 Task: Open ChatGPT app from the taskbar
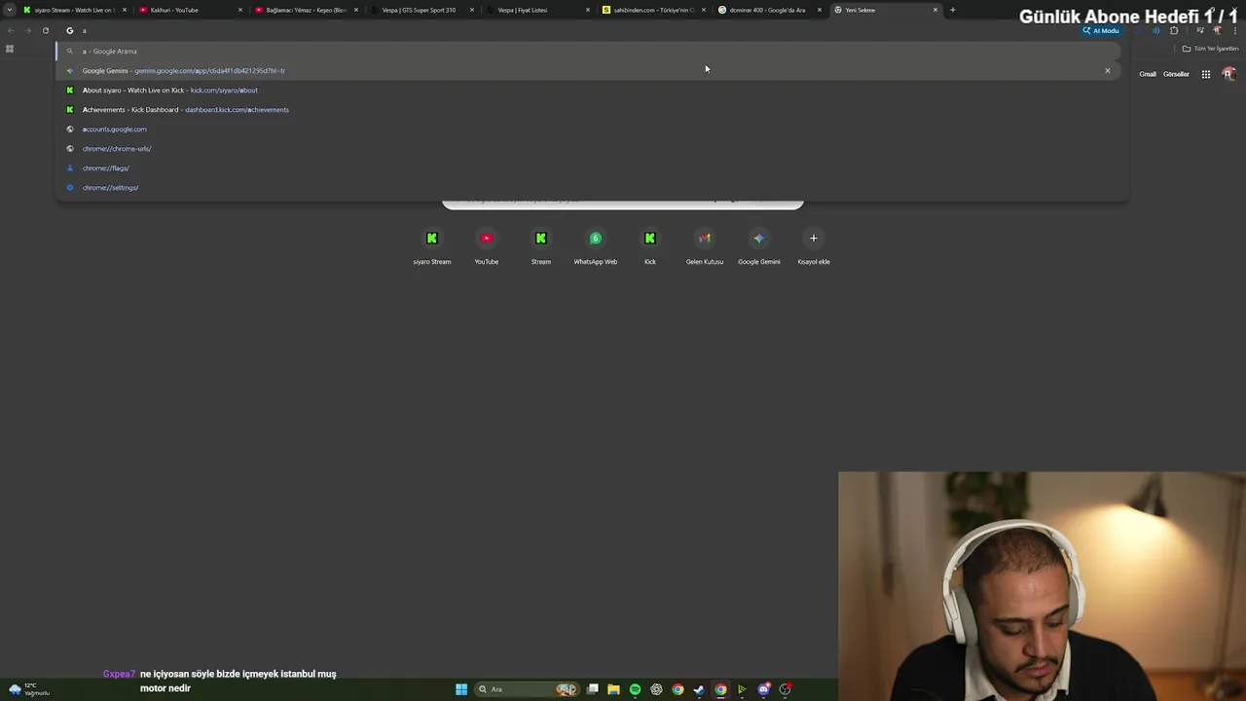[656, 689]
